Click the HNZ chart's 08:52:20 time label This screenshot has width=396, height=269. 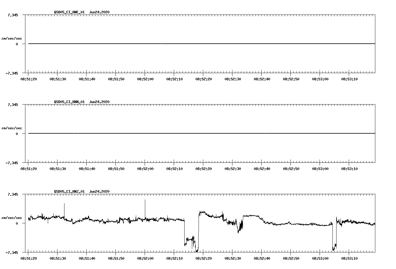204,258
